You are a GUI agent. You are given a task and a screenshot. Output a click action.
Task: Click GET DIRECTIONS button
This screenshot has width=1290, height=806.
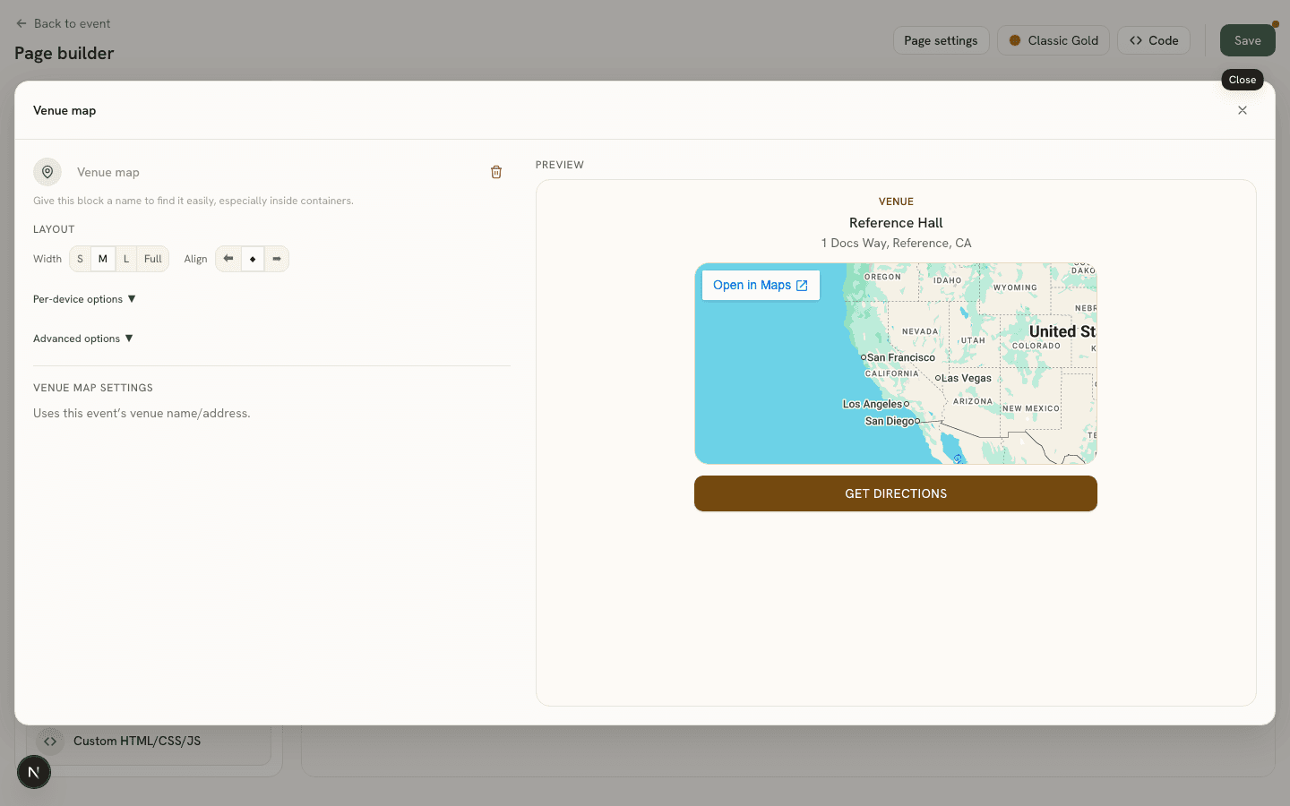click(x=896, y=493)
